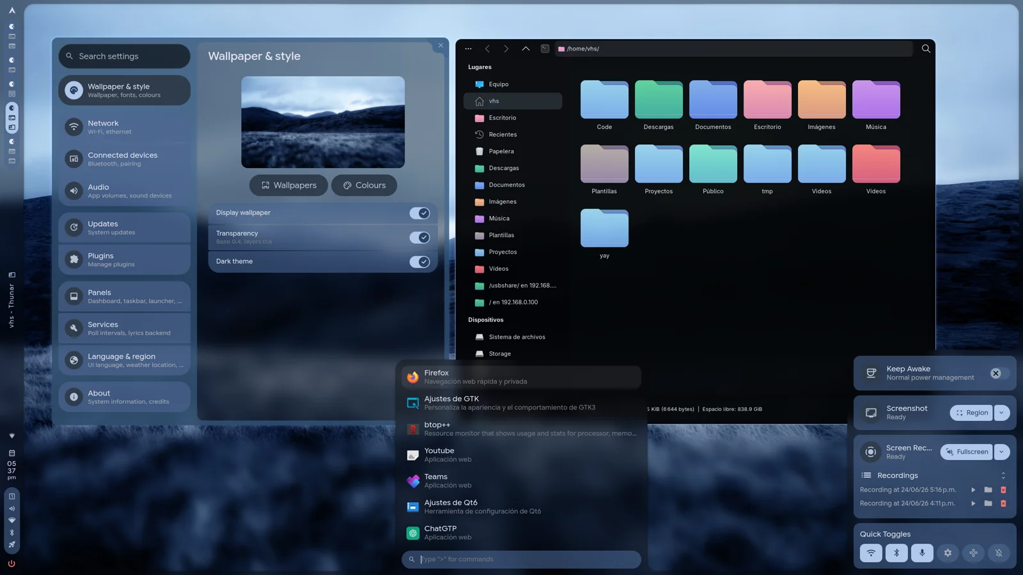Click the wallpaper preview thumbnail
Viewport: 1023px width, 575px height.
click(323, 122)
